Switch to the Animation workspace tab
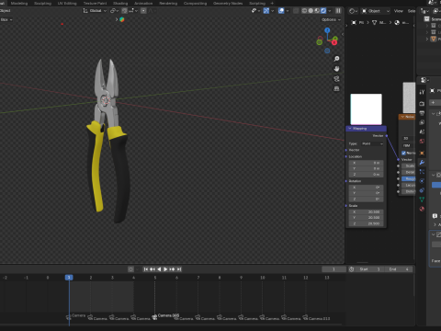 coord(143,4)
